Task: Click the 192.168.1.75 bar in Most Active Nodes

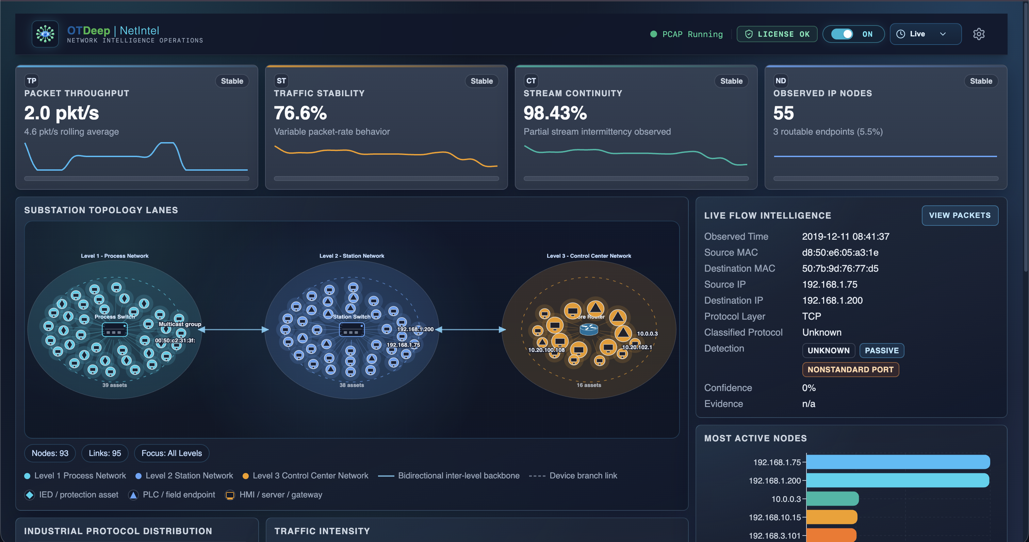Action: [898, 462]
